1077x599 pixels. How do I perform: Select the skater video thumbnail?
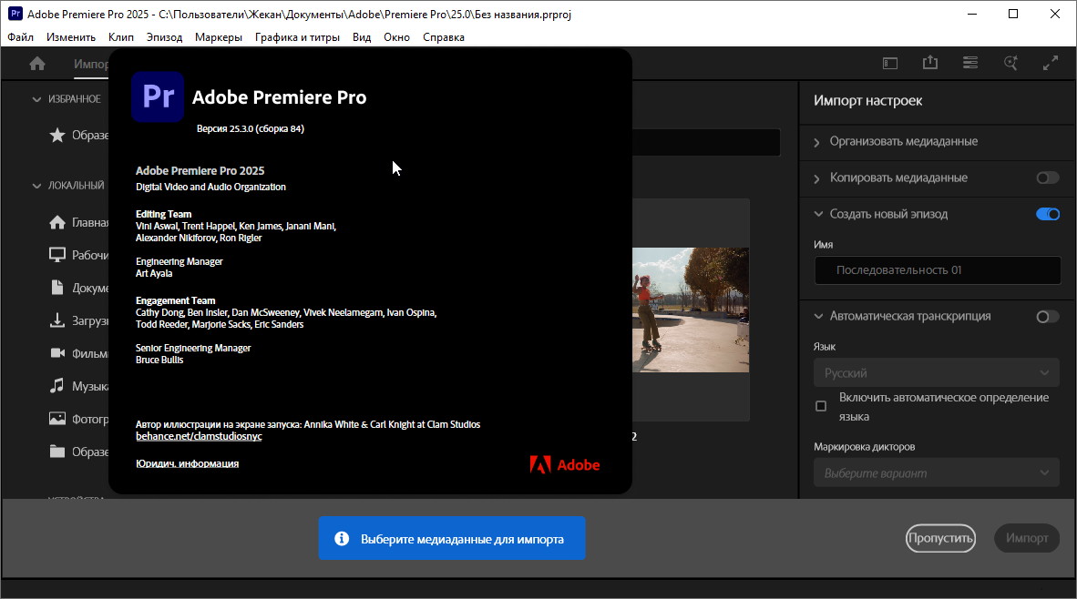pos(691,310)
